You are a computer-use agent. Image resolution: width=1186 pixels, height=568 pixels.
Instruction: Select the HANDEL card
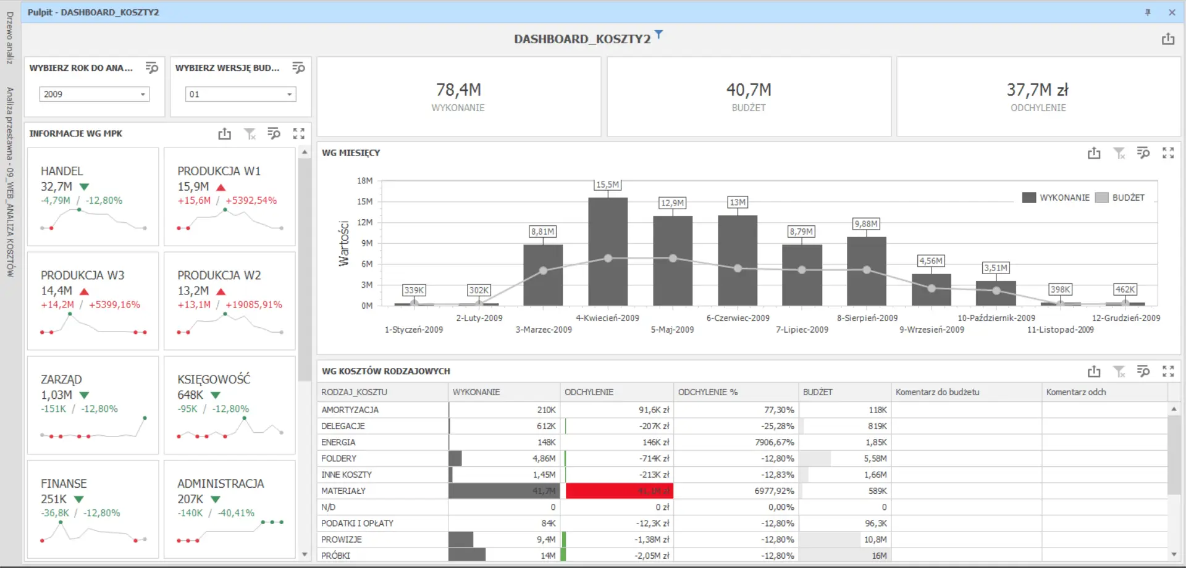click(x=93, y=197)
